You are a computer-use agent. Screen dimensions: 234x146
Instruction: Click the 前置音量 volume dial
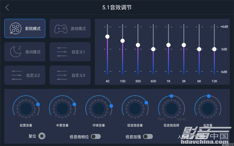click(x=26, y=109)
